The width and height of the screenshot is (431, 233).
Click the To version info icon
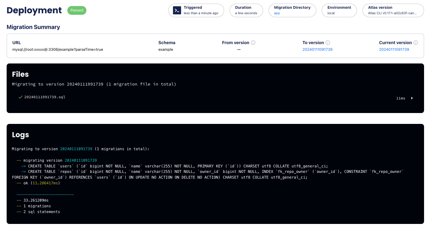[328, 43]
